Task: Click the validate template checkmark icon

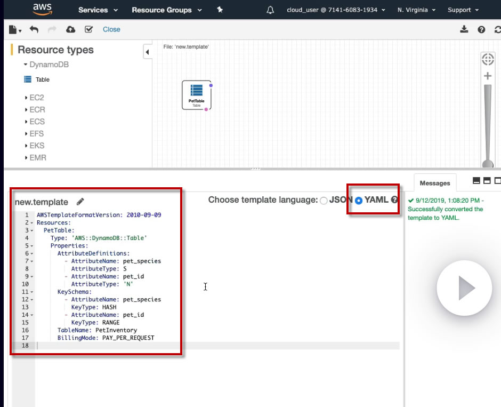Action: tap(88, 29)
